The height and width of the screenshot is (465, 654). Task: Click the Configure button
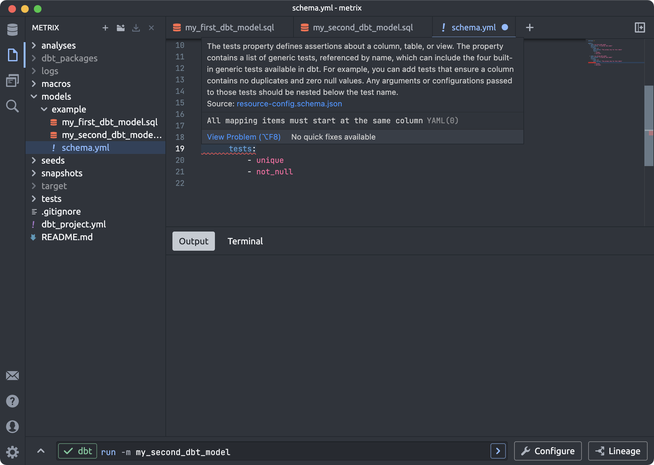[548, 451]
